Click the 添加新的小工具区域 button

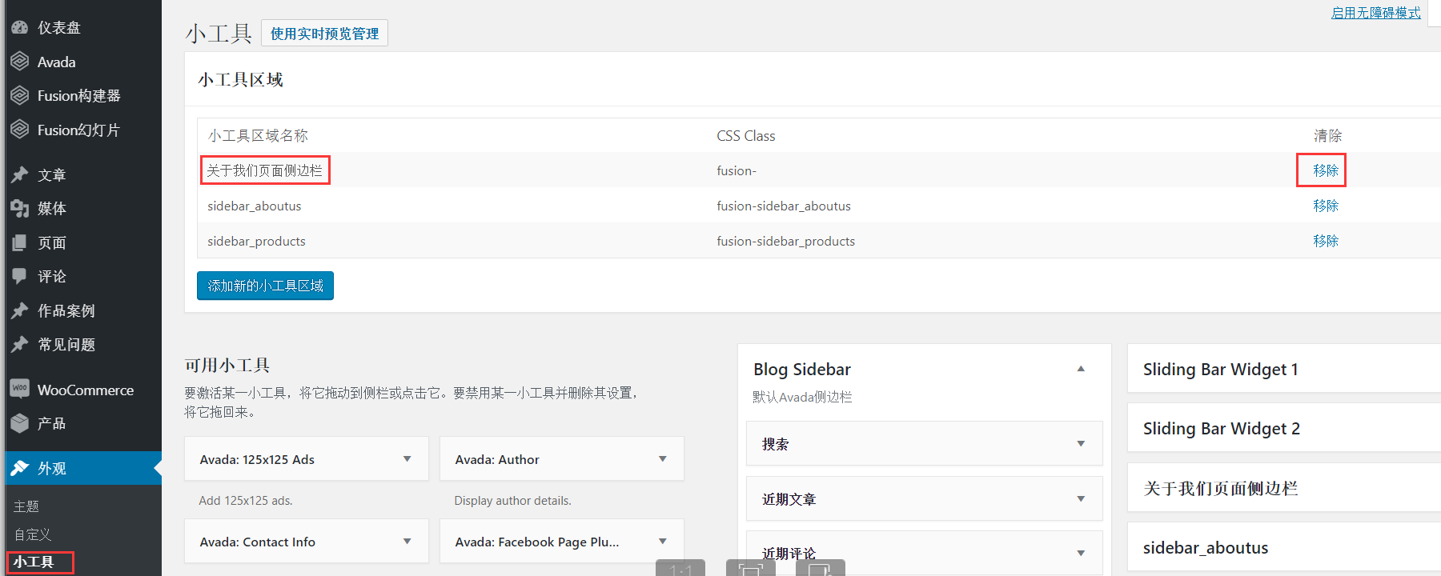pyautogui.click(x=265, y=286)
